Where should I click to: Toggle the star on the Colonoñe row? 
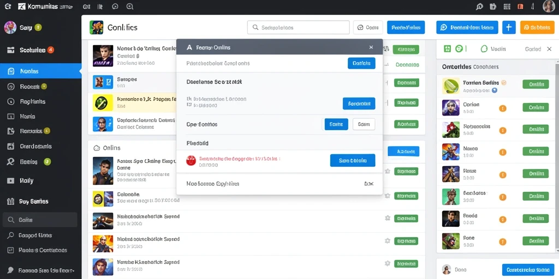tap(388, 196)
